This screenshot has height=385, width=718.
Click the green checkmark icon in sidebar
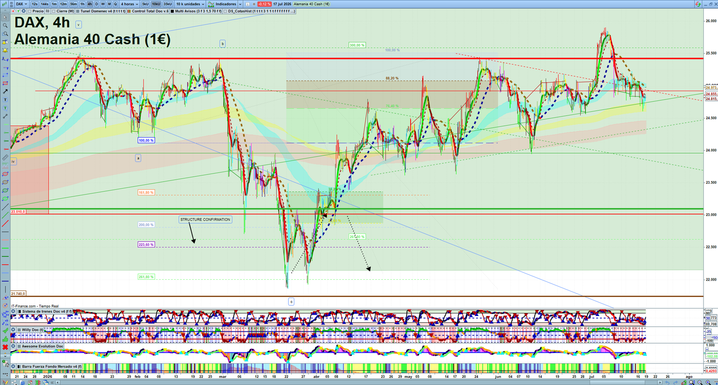tap(5, 330)
